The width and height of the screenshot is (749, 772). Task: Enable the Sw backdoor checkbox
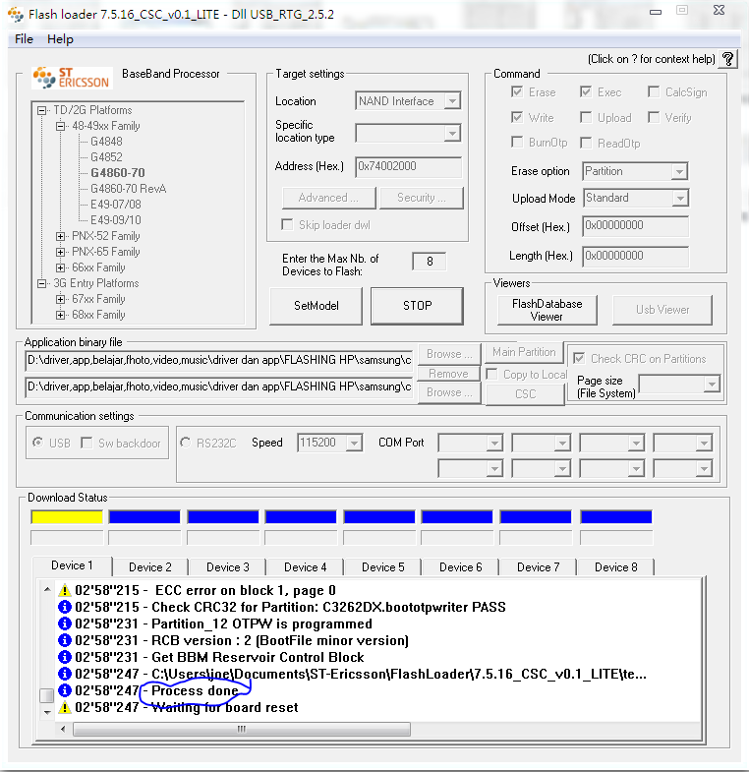(x=86, y=443)
